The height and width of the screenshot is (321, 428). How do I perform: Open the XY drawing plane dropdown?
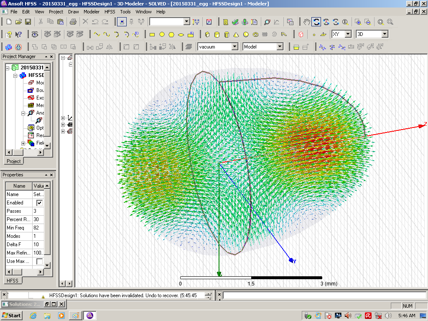click(x=348, y=34)
